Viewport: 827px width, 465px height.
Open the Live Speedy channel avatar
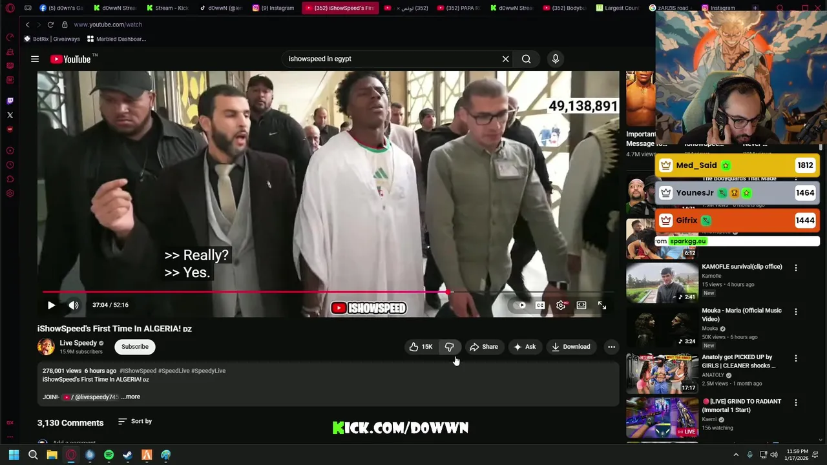(46, 347)
